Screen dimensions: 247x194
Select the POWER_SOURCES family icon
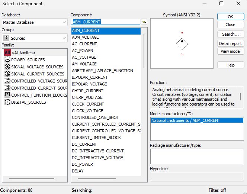pos(7,59)
